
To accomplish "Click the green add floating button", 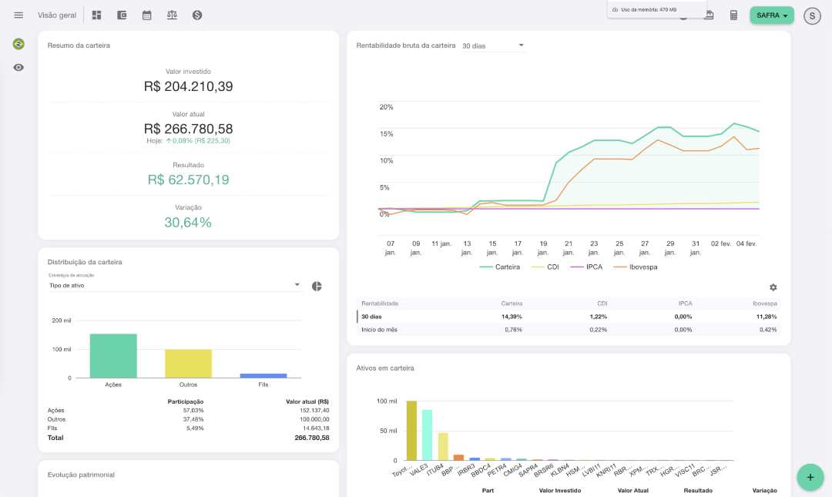I will click(x=810, y=477).
